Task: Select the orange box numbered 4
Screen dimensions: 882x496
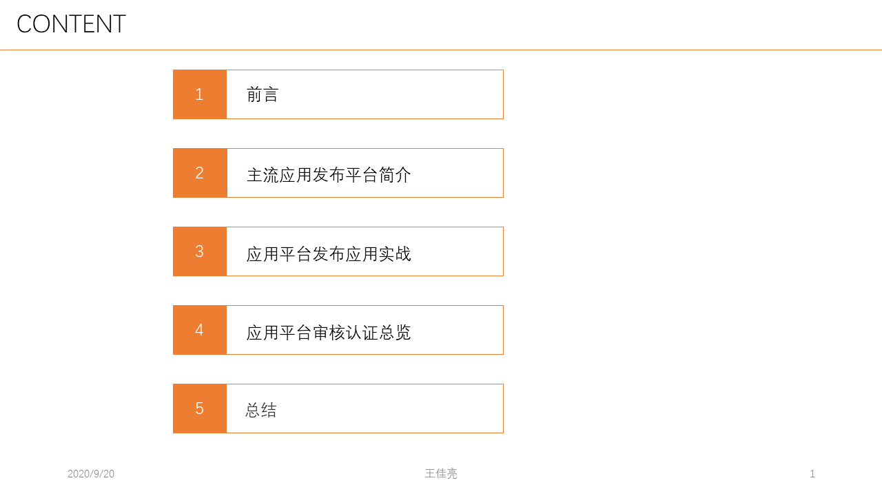Action: pos(200,330)
